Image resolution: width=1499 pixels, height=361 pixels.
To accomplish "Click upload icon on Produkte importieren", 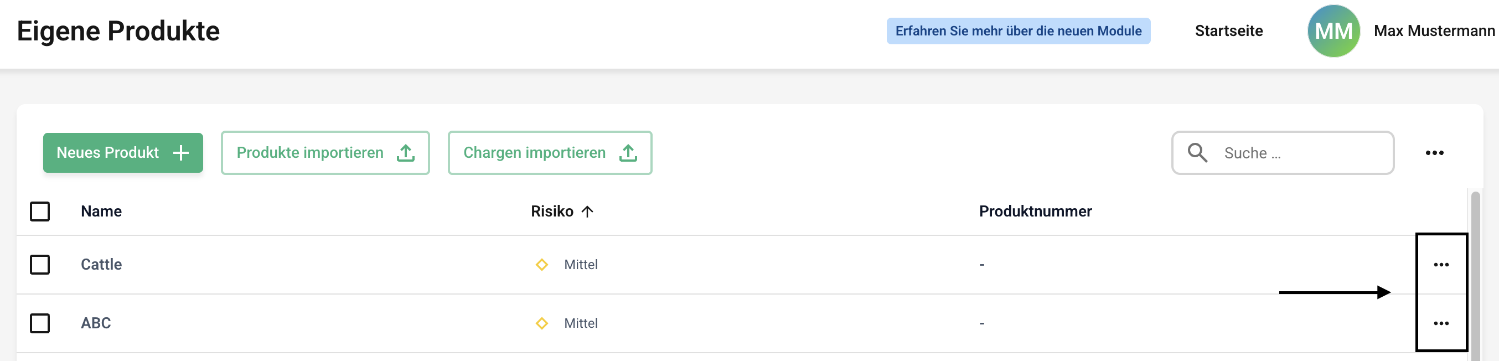I will click(406, 153).
